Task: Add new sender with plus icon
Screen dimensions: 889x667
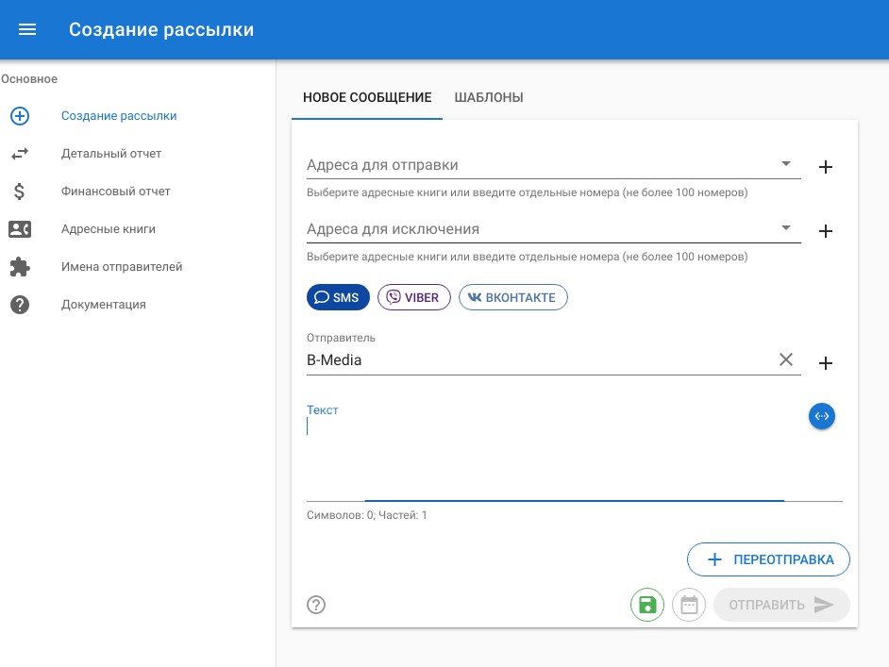Action: (x=826, y=363)
